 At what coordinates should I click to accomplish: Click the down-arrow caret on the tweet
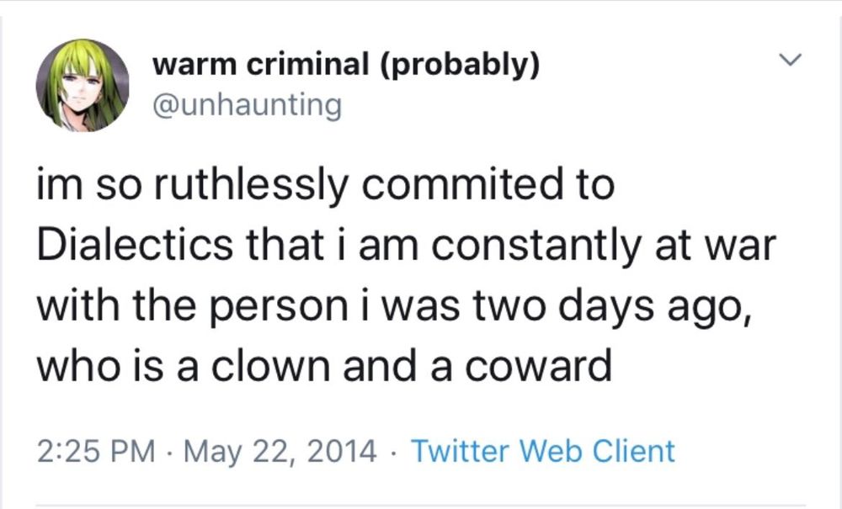[790, 59]
